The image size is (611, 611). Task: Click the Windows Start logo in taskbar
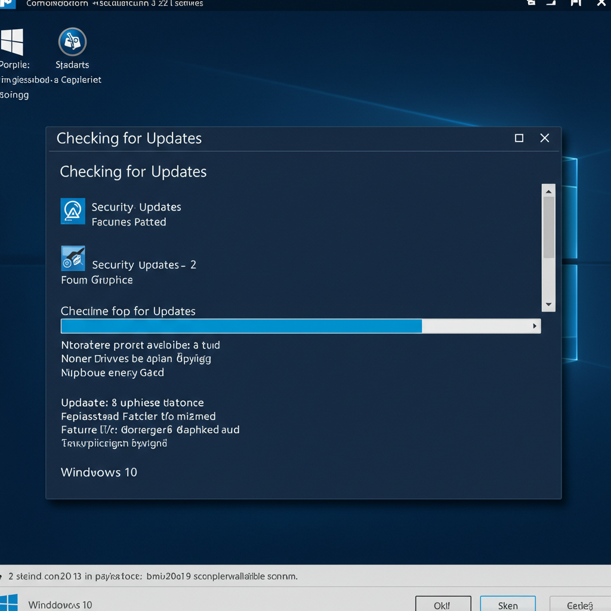point(8,603)
